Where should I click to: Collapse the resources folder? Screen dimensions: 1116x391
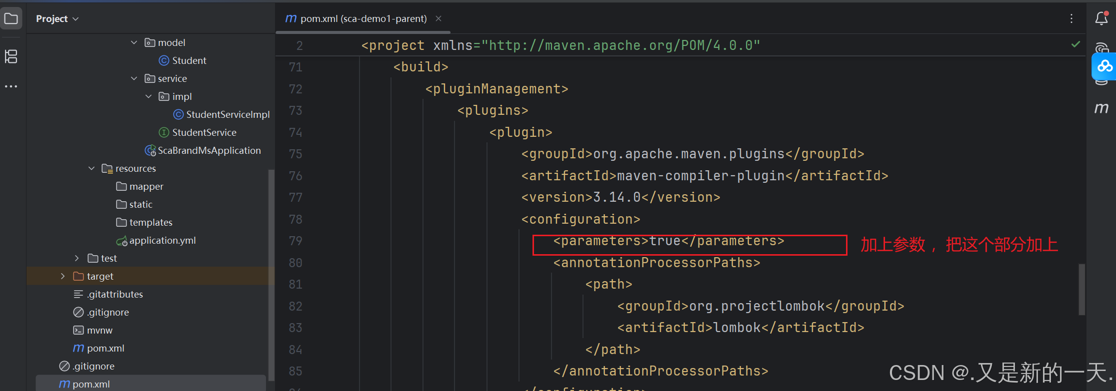coord(91,168)
